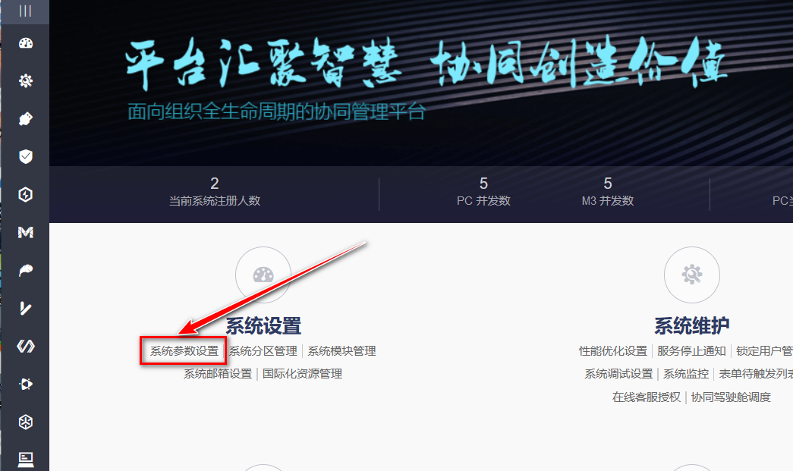The height and width of the screenshot is (471, 793).
Task: Click the hexagon cube sidebar icon
Action: tap(26, 422)
